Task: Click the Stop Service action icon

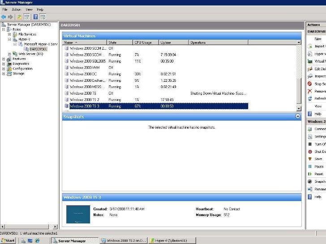Action: point(310,84)
